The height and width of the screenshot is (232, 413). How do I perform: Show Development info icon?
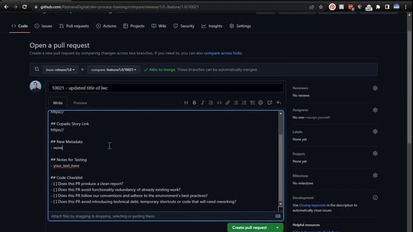(x=375, y=198)
